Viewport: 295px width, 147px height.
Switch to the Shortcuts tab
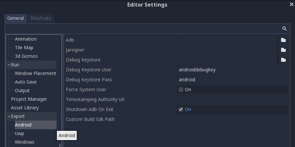[x=40, y=18]
